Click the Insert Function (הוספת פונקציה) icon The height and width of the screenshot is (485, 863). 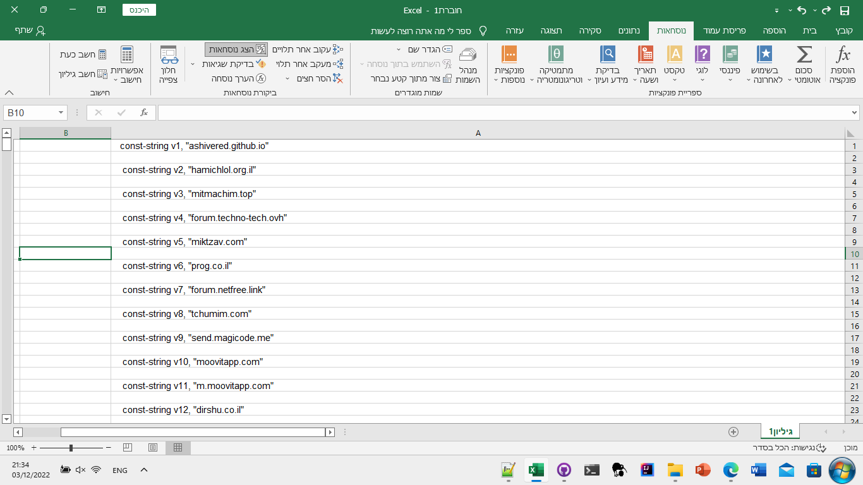(843, 64)
